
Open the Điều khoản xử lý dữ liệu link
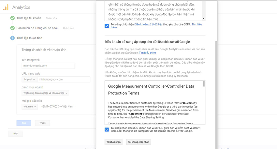[148, 24]
